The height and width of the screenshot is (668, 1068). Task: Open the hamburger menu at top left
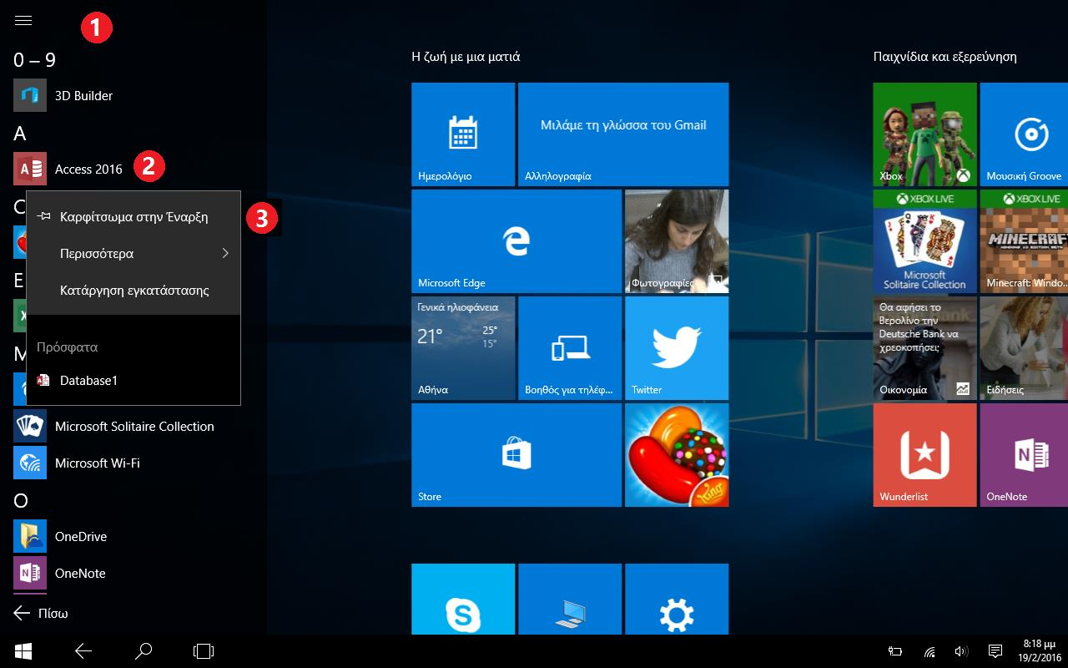tap(23, 21)
